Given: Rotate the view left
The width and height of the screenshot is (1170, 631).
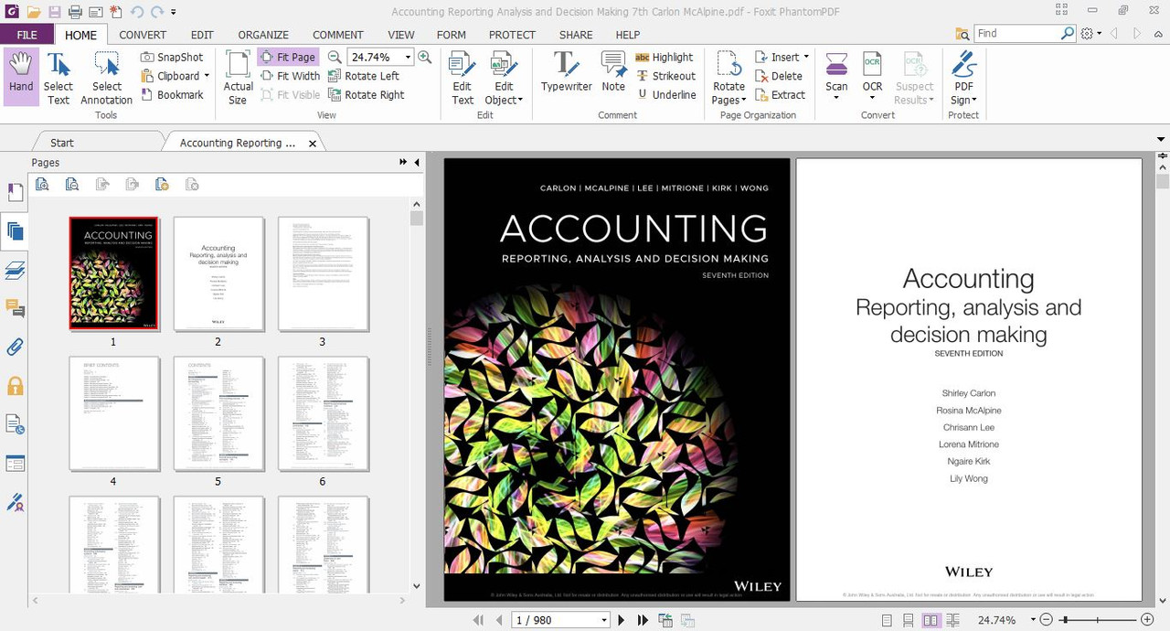Looking at the screenshot, I should [363, 76].
